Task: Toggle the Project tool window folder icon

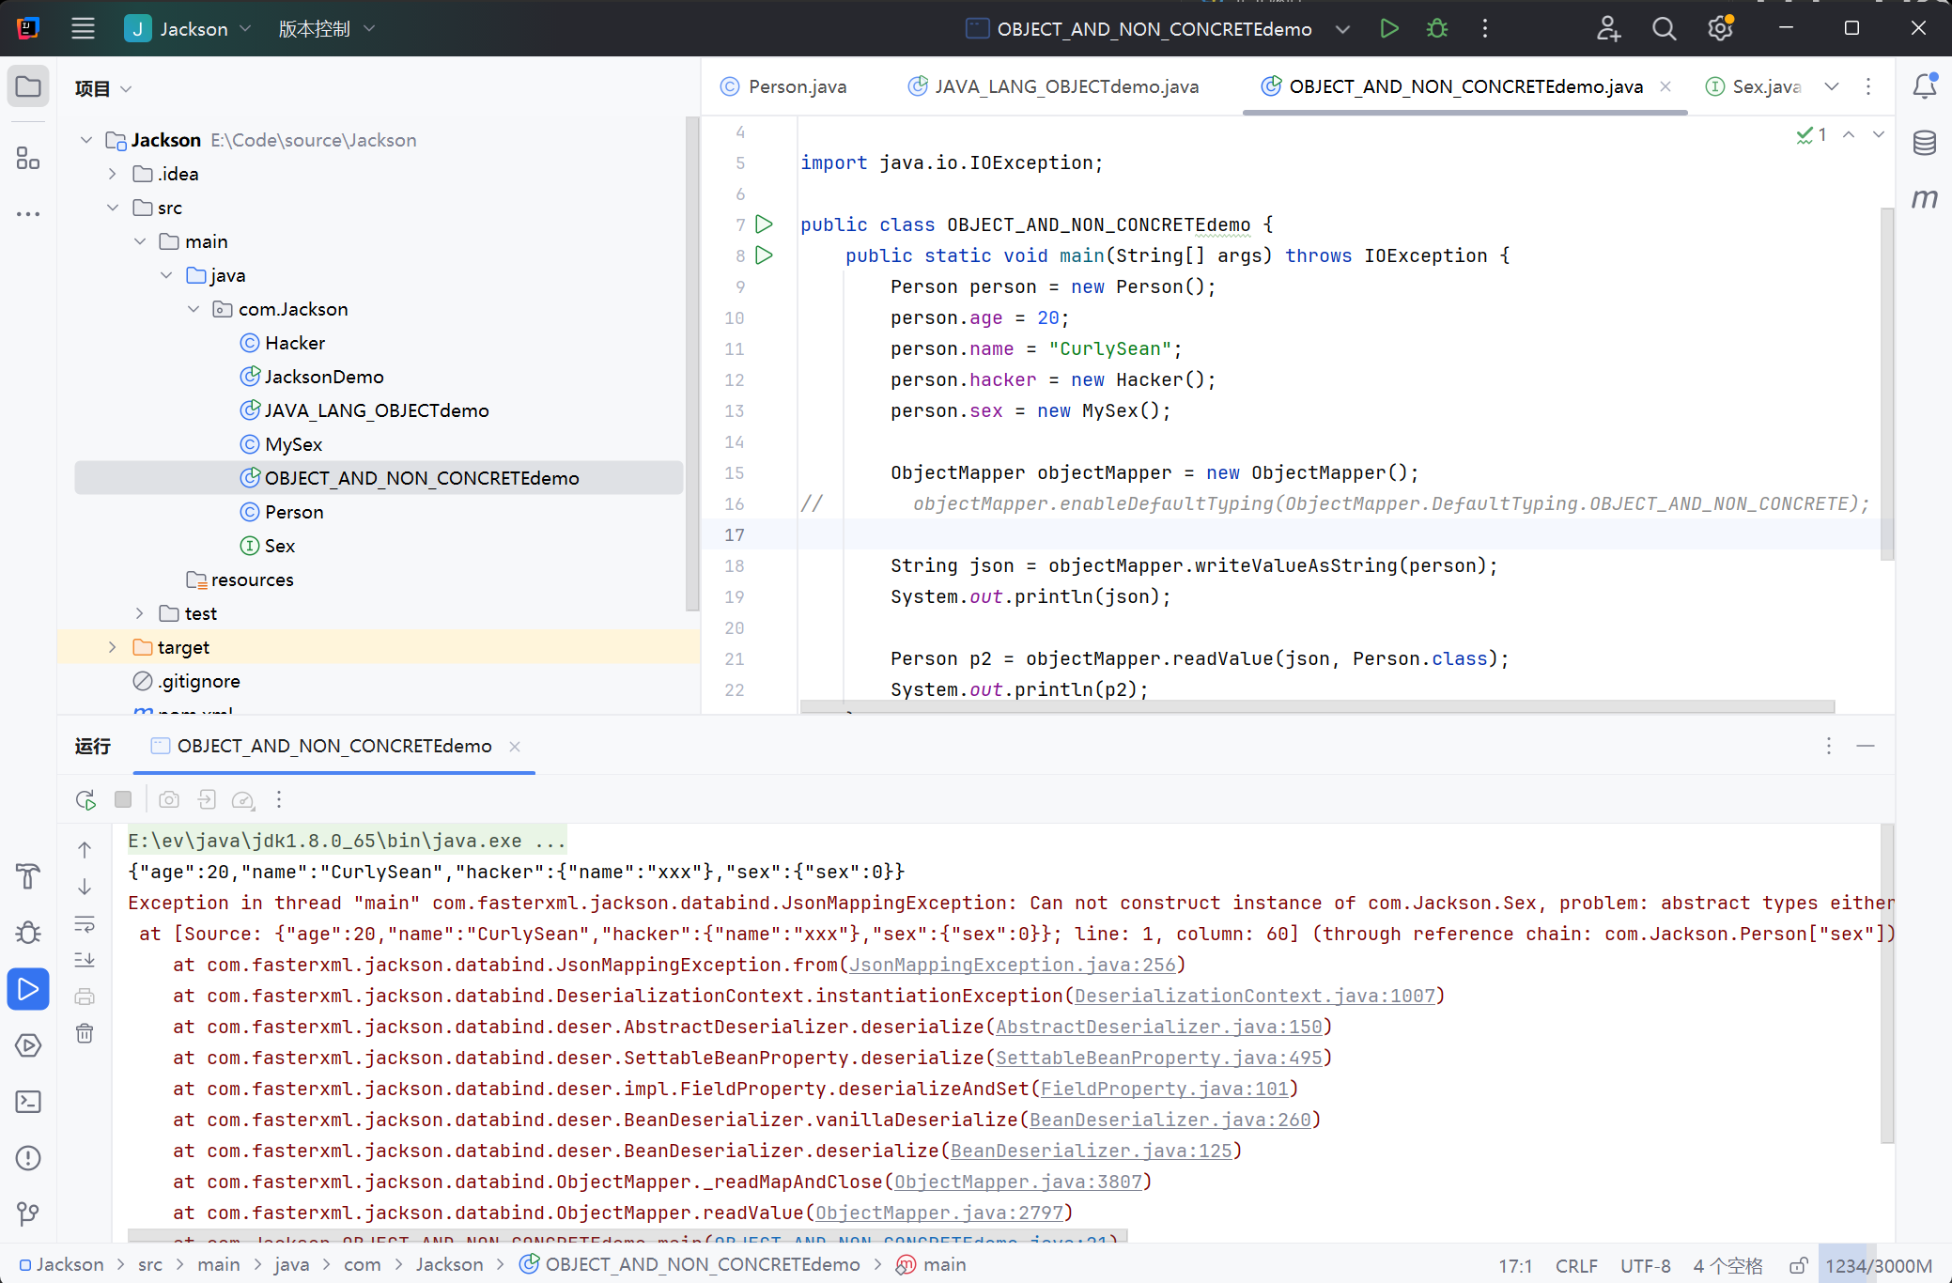Action: (x=28, y=87)
